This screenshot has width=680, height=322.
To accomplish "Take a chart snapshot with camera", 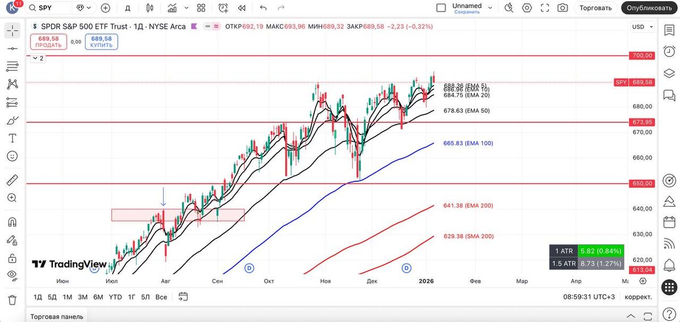I will [x=562, y=8].
